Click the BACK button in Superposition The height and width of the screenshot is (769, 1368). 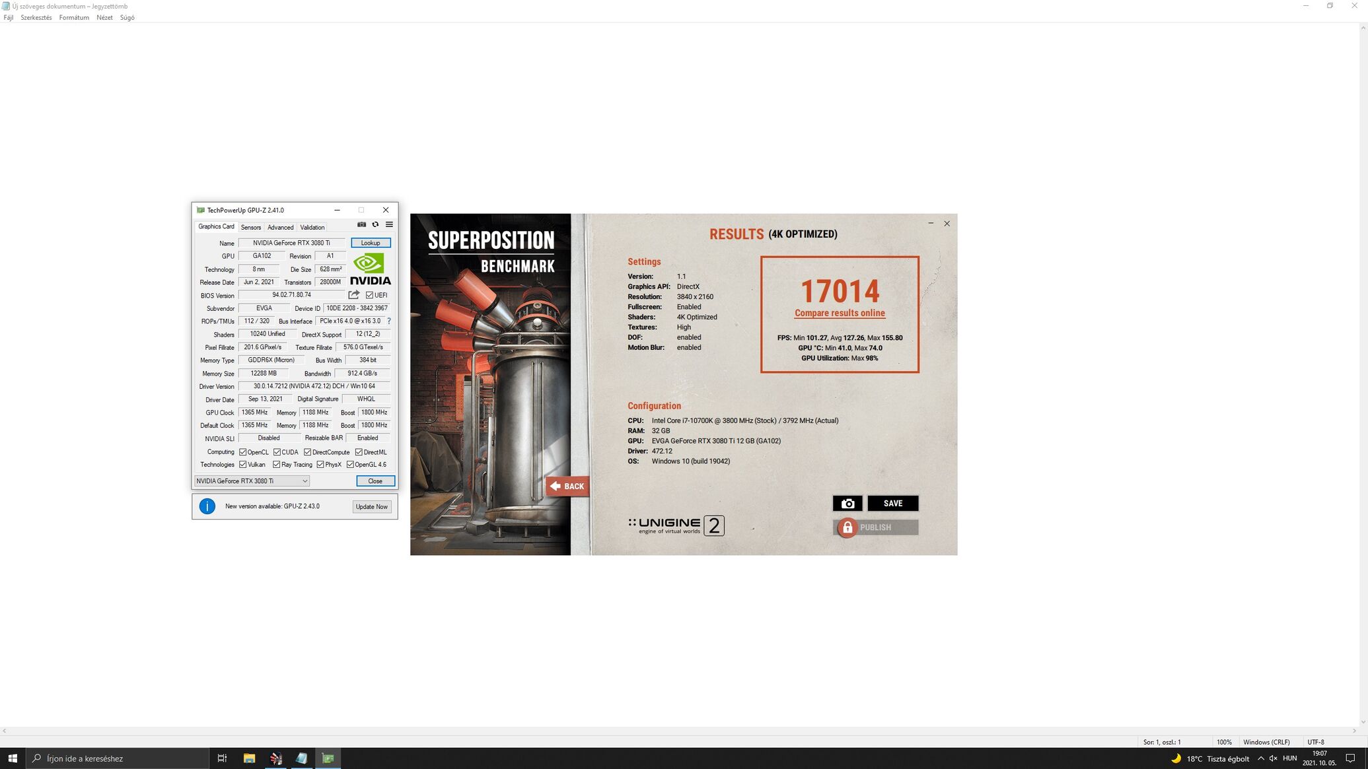(x=567, y=486)
